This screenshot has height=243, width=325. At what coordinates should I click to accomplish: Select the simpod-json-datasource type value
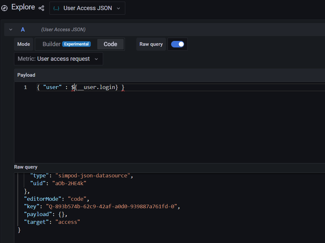click(x=93, y=175)
